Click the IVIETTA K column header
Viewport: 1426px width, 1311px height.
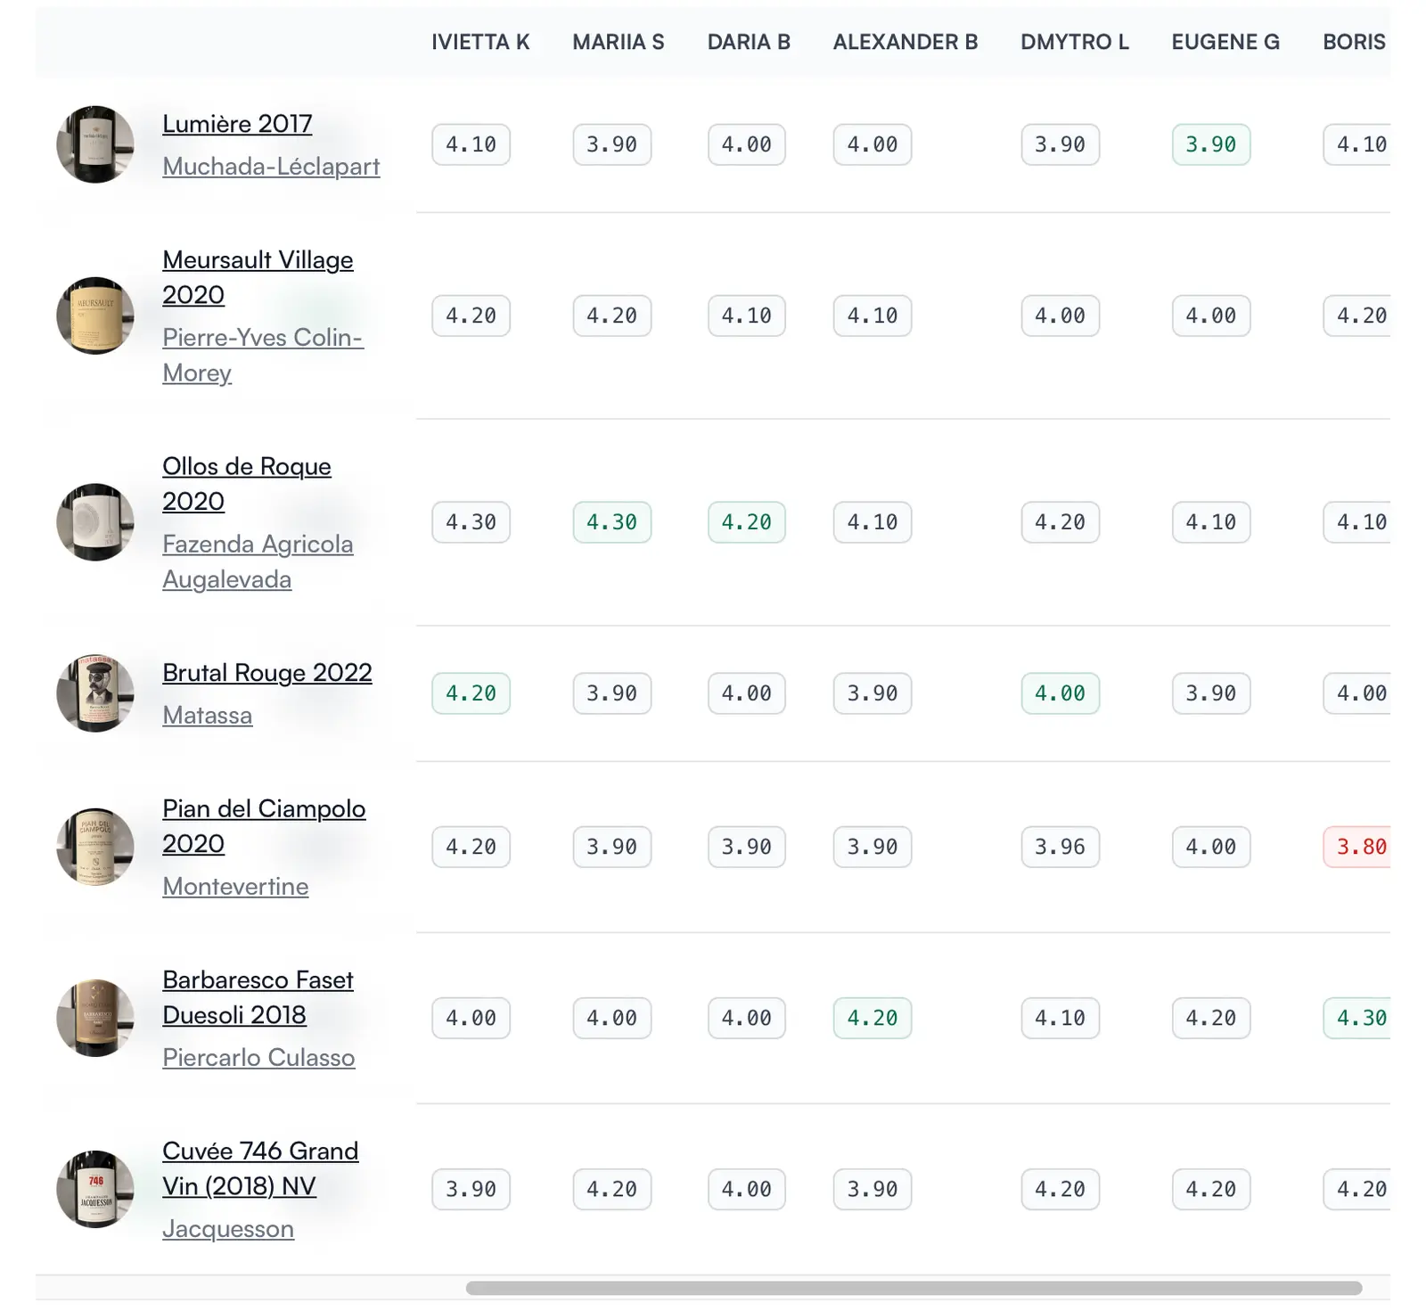480,42
